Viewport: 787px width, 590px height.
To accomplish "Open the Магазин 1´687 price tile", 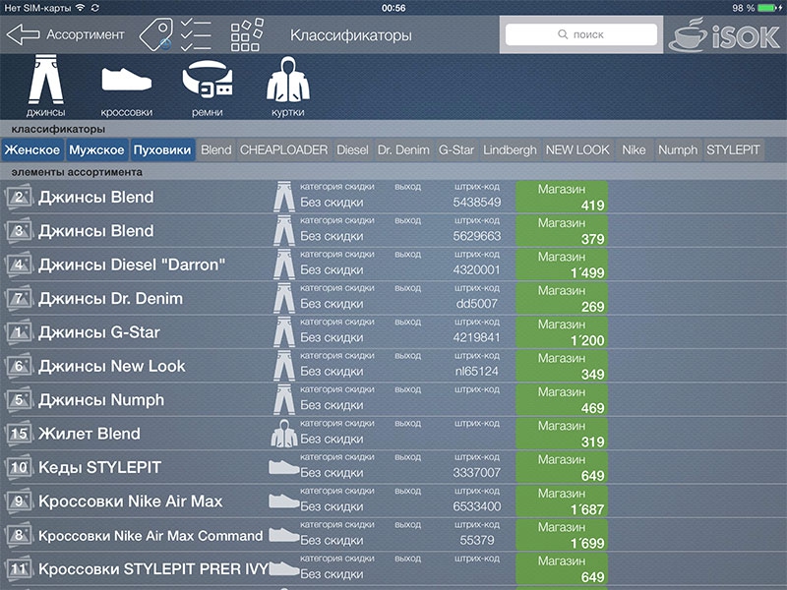I will click(x=562, y=501).
